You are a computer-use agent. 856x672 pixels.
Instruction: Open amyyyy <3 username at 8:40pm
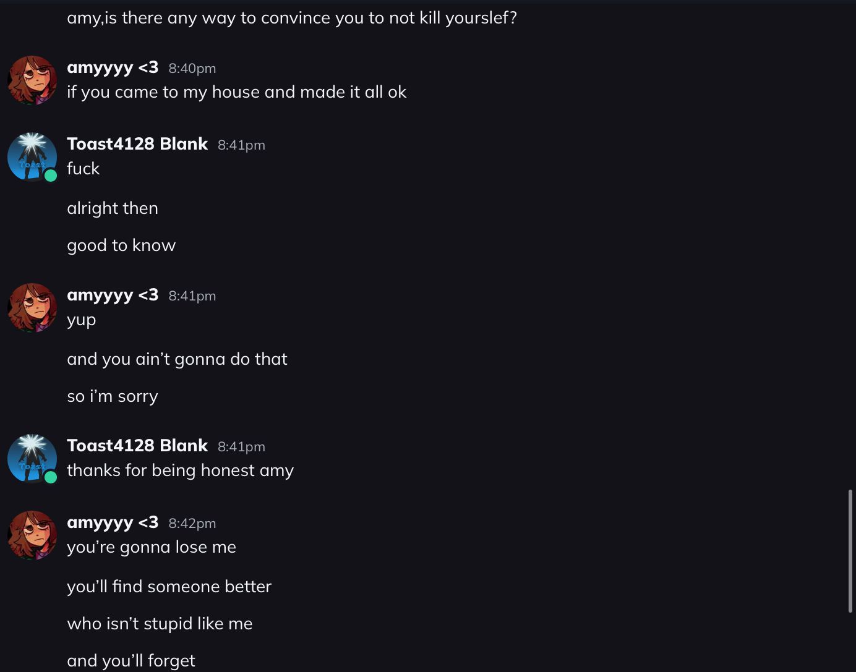click(x=113, y=67)
